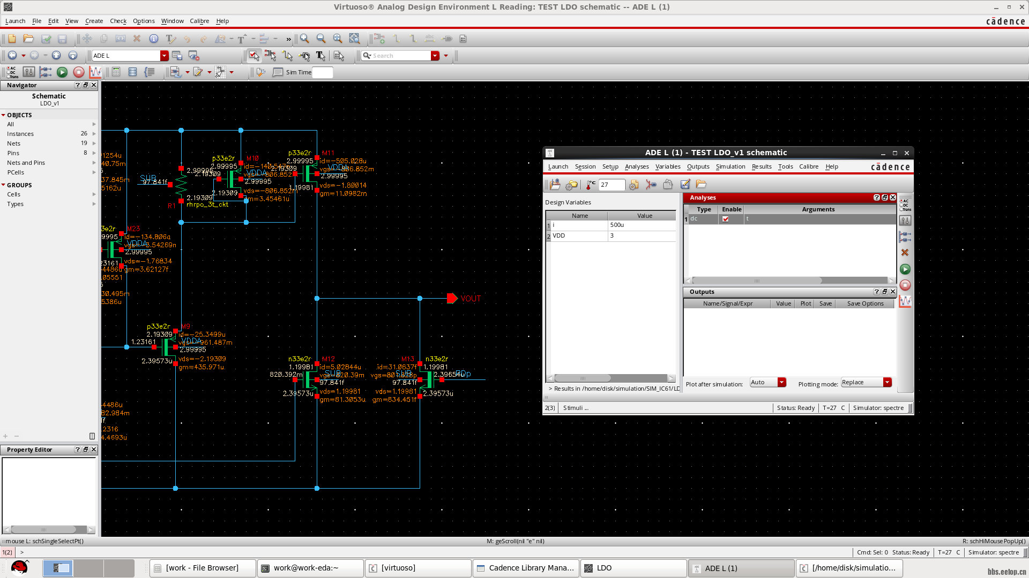Viewport: 1029px width, 578px height.
Task: Open the object Properties info icon
Action: pos(154,39)
